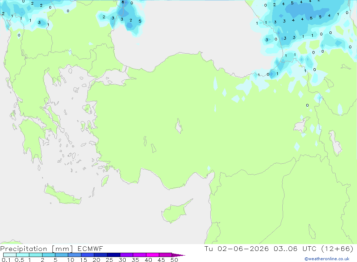
Task: Click the '(12+66)' forecast offset text
Action: click(337, 248)
